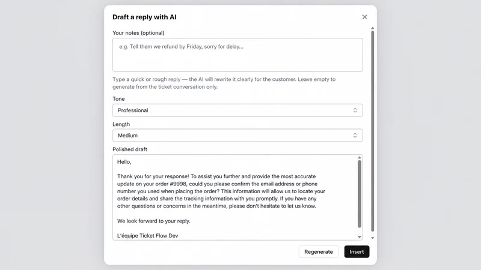Click the dialog scrollbar down arrow
The width and height of the screenshot is (481, 270).
[x=372, y=238]
